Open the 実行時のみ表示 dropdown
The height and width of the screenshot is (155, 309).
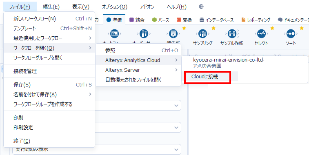point(97,149)
